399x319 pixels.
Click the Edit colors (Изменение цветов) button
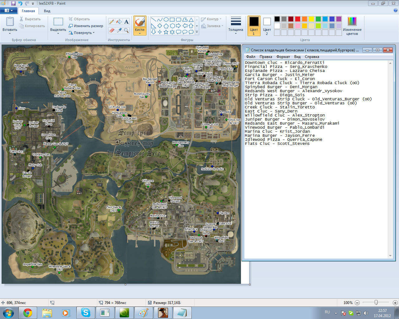[352, 26]
